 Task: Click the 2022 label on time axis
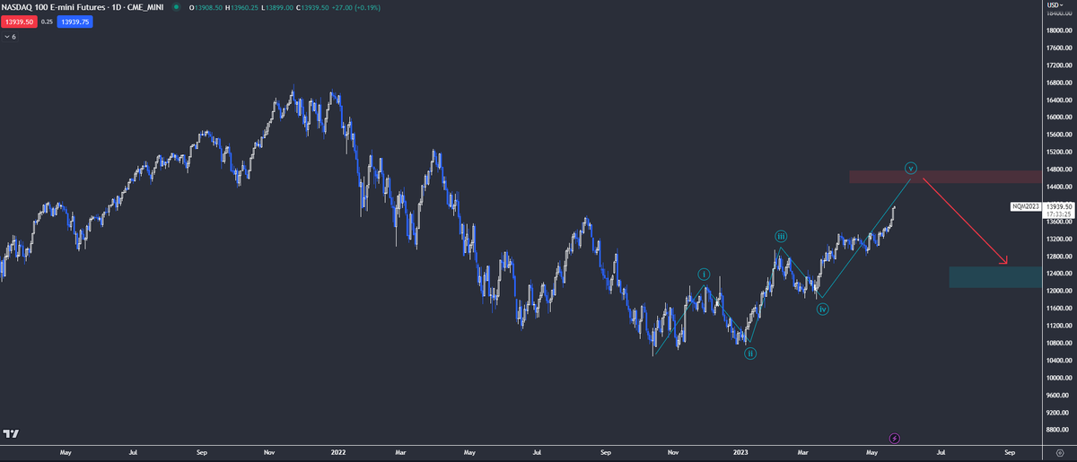pyautogui.click(x=338, y=453)
